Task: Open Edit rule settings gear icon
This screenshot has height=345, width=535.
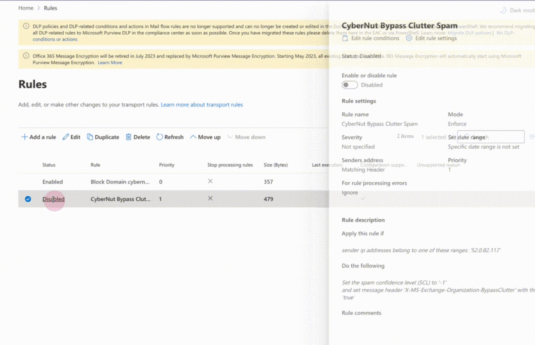Action: coord(409,38)
